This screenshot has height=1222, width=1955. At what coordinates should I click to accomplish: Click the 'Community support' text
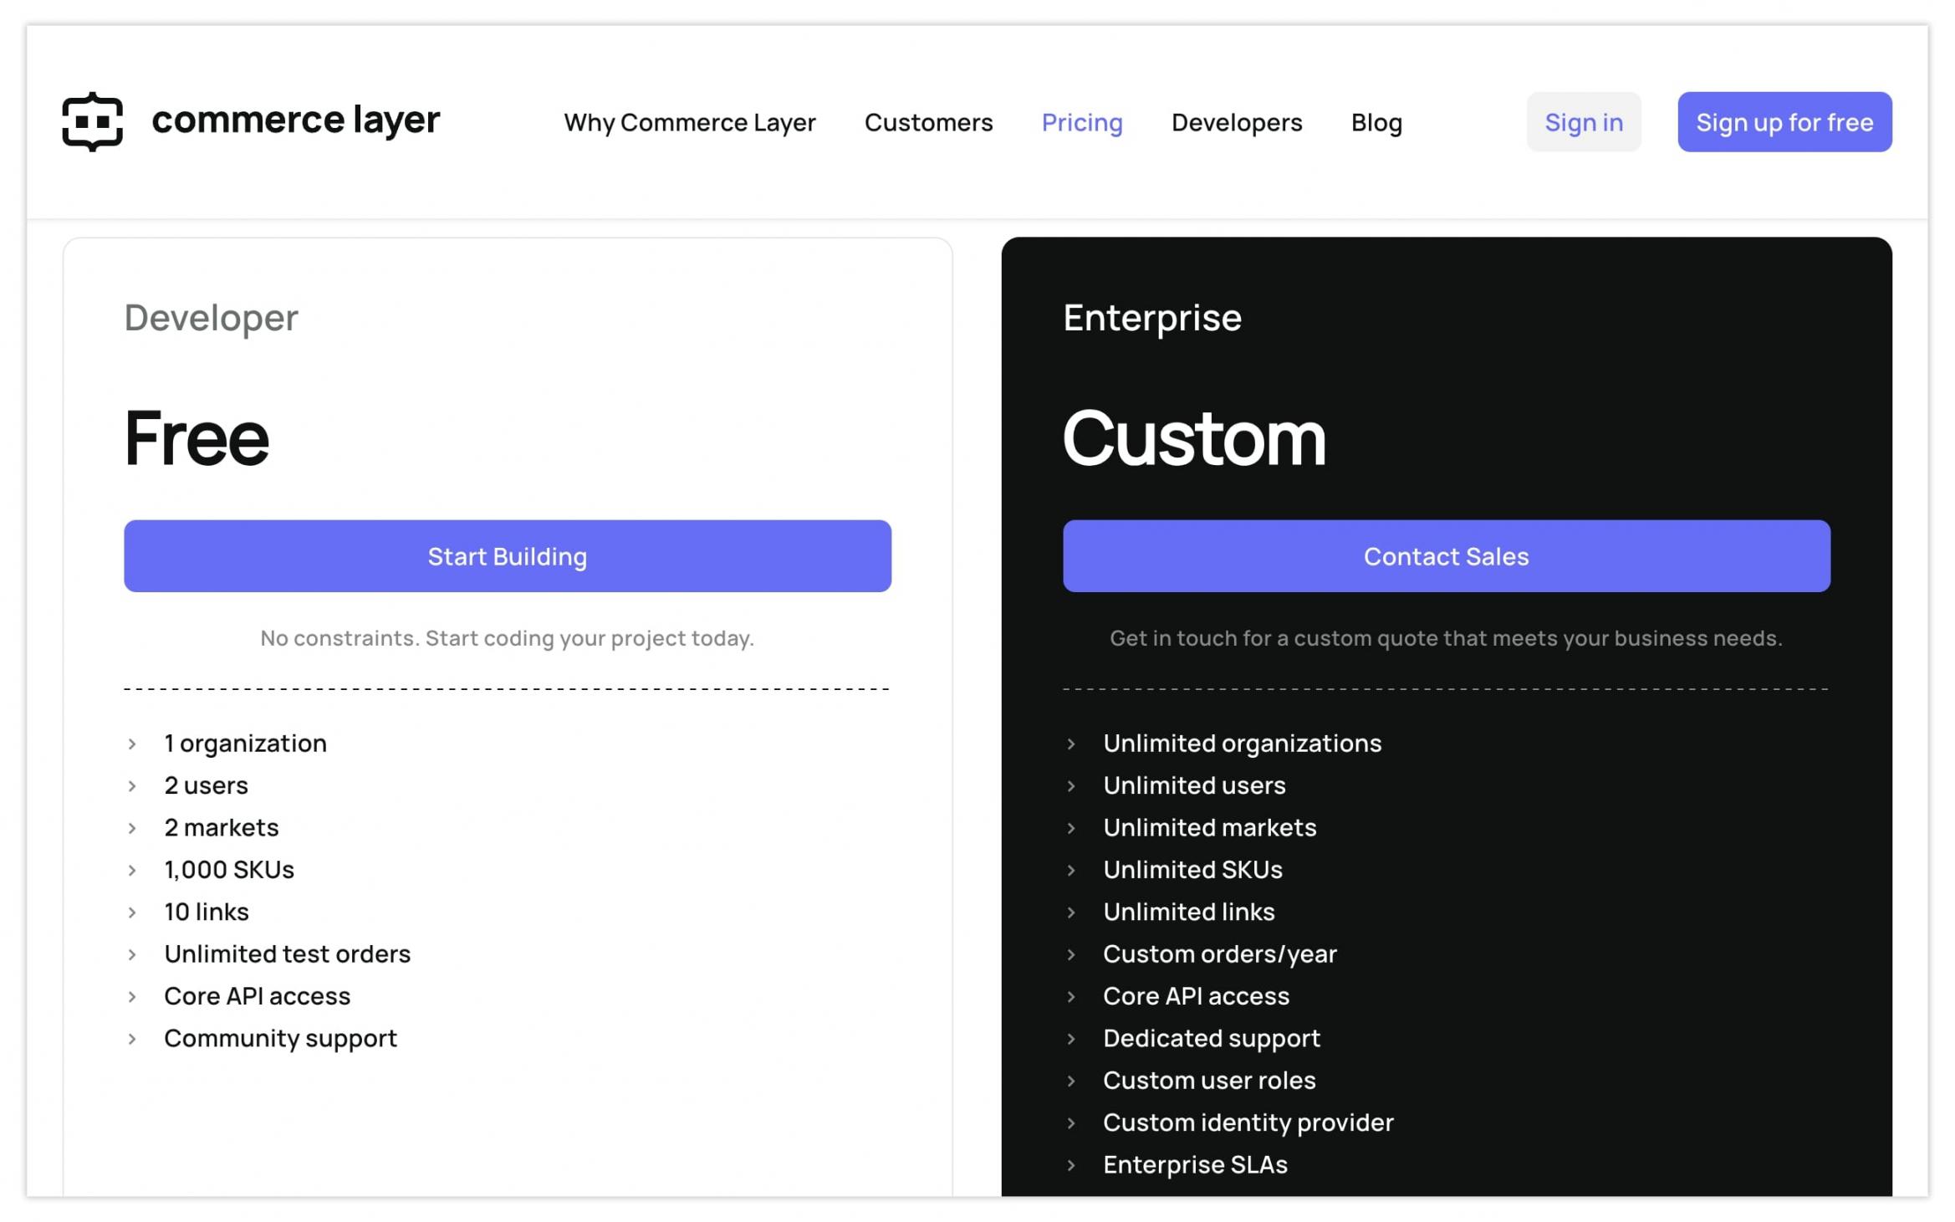(x=281, y=1039)
